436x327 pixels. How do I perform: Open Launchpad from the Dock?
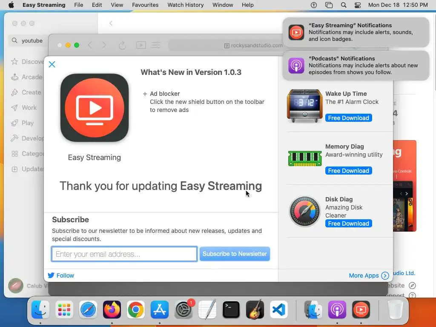(x=64, y=310)
